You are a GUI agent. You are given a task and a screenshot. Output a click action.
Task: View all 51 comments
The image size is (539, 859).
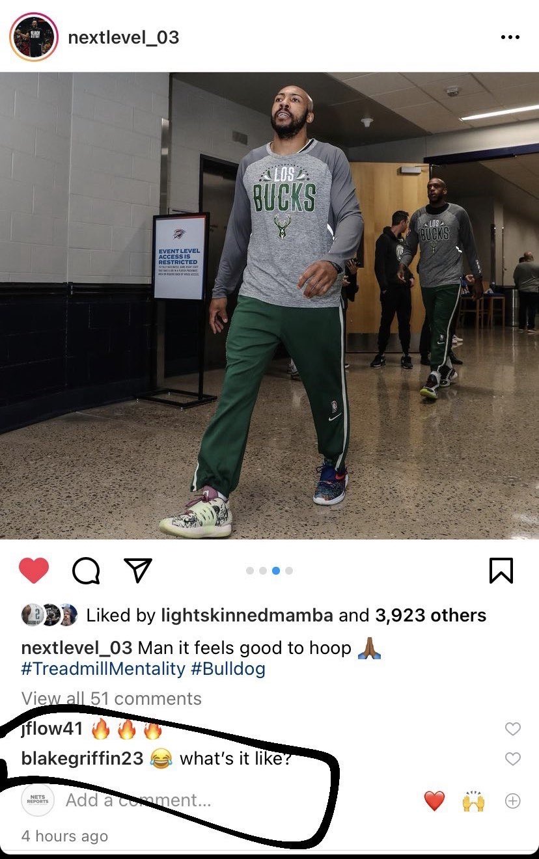(111, 698)
